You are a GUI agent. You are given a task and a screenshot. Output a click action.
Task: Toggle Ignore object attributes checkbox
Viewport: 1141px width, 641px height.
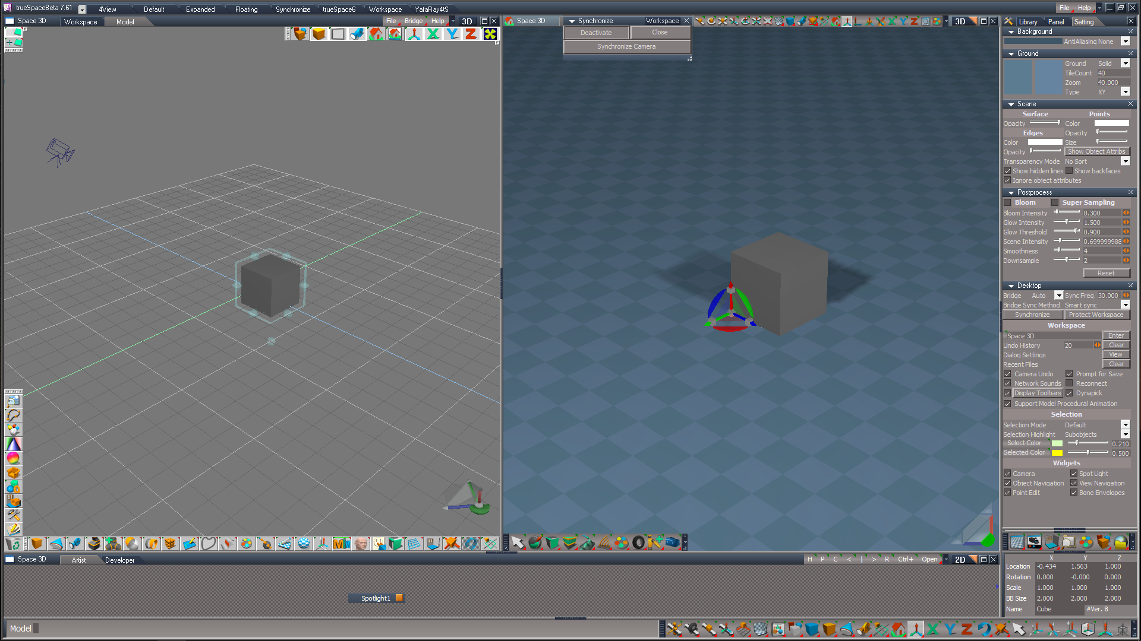click(1007, 180)
